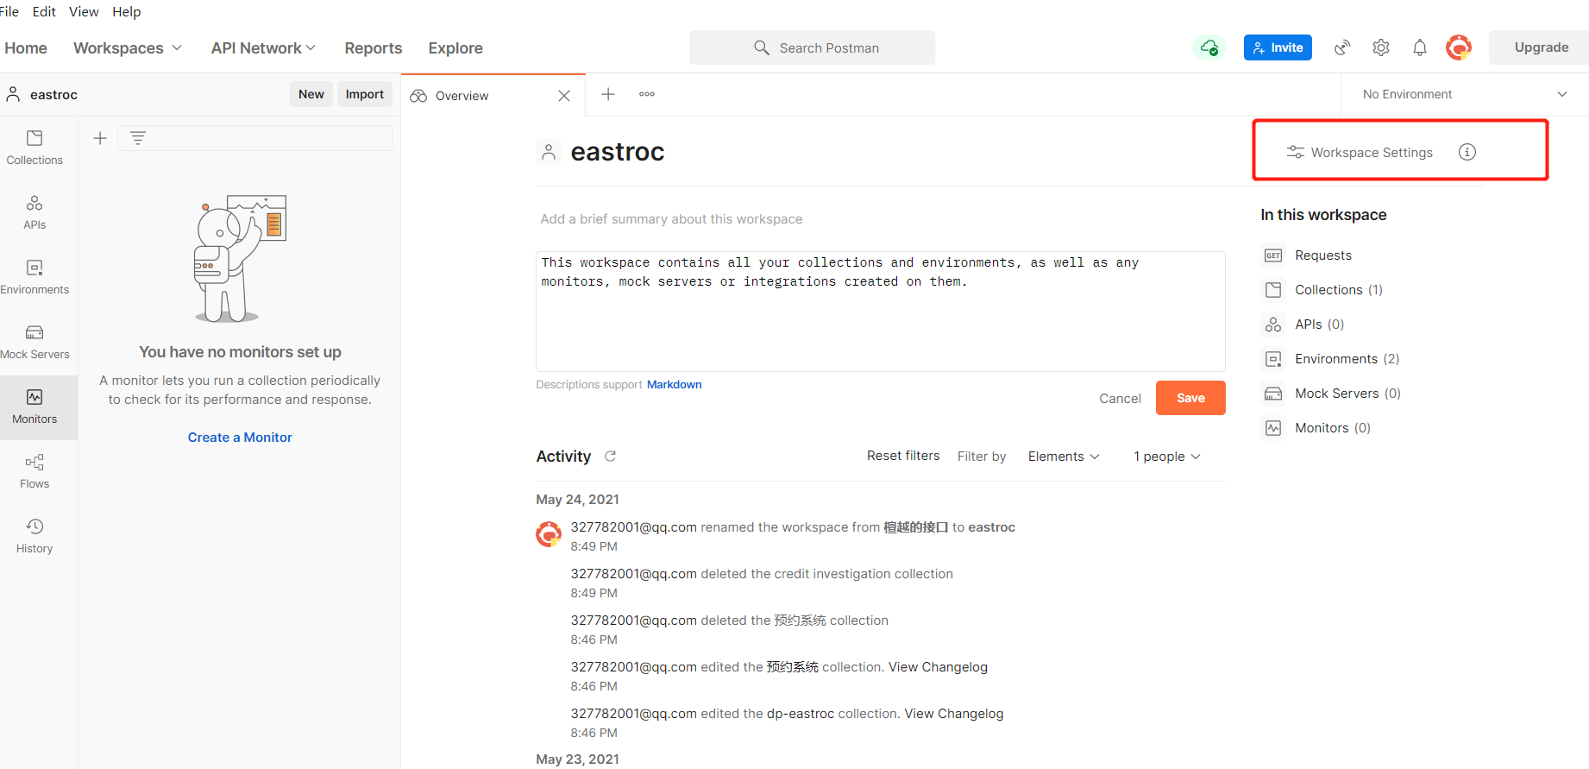The image size is (1589, 769).
Task: Click the plus icon to create a monitor
Action: point(100,138)
